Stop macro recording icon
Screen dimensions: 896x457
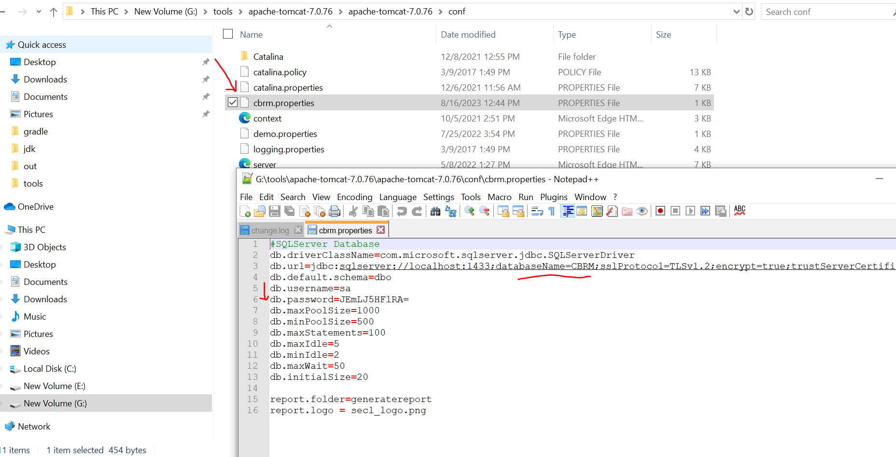point(675,211)
